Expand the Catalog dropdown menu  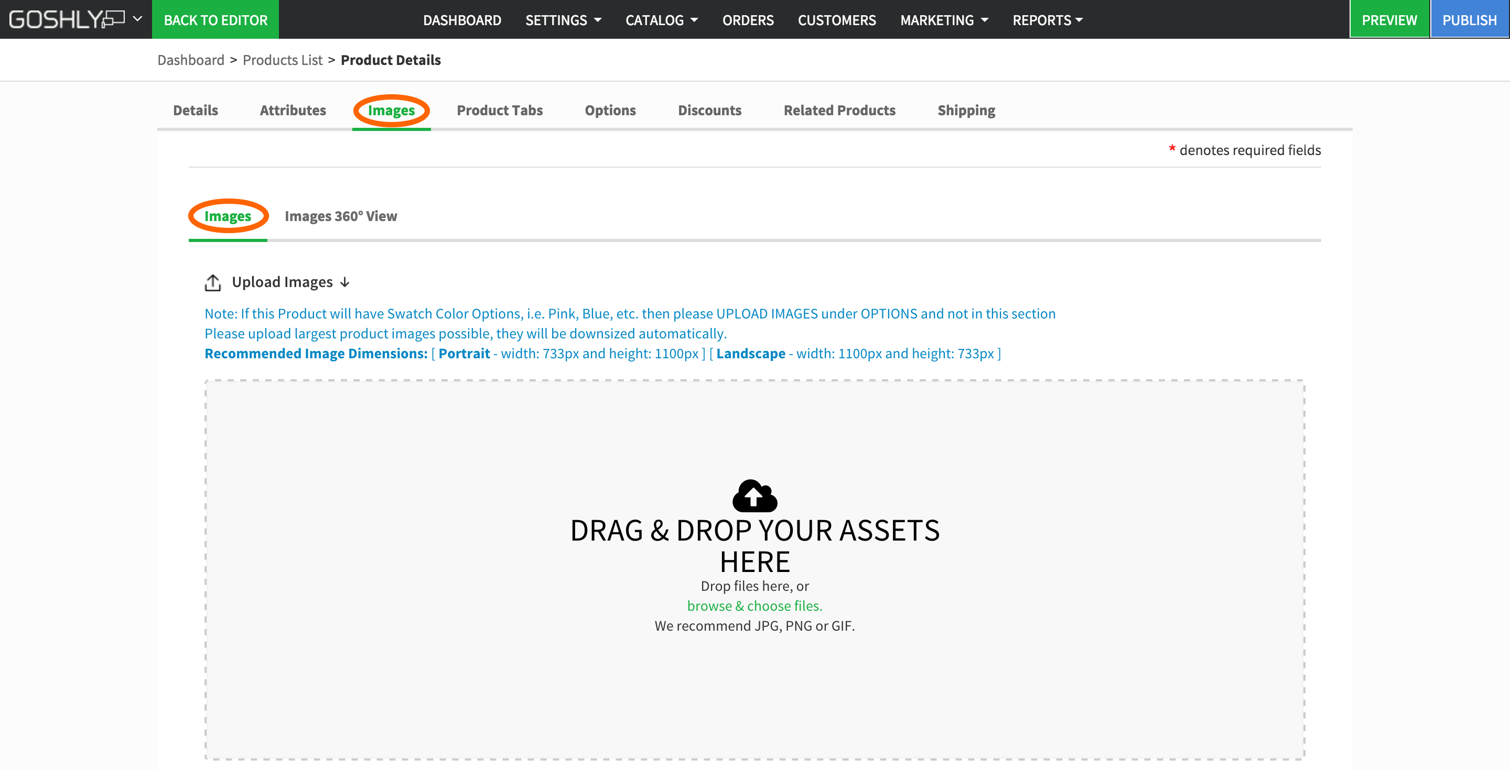point(661,20)
